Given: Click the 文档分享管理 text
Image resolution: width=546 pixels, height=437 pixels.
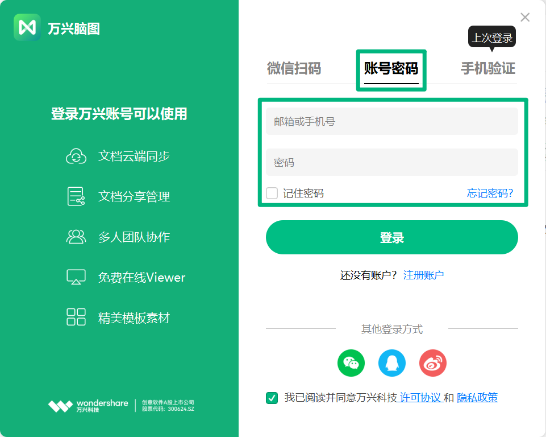Looking at the screenshot, I should (x=134, y=196).
